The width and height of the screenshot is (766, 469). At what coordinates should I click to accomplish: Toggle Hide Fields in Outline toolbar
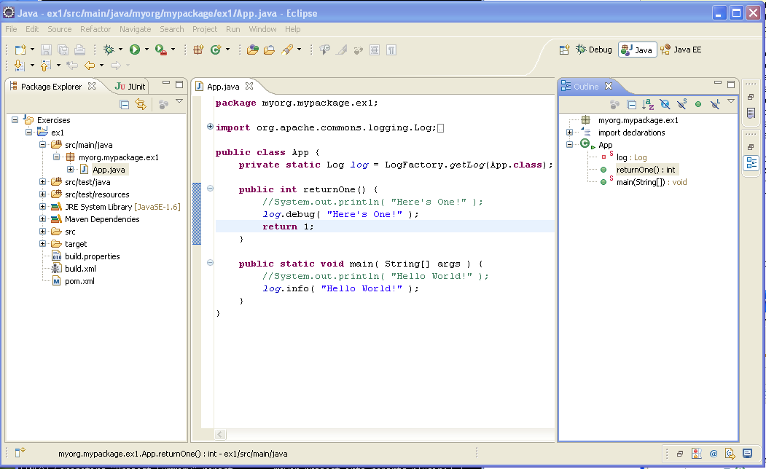pyautogui.click(x=665, y=104)
